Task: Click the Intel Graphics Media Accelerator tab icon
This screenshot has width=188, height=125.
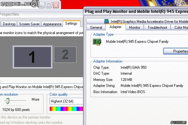Action: pos(107,21)
